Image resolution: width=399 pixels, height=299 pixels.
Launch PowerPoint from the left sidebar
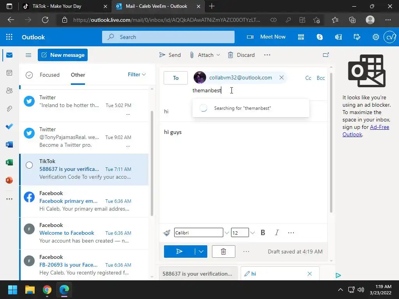point(9,180)
